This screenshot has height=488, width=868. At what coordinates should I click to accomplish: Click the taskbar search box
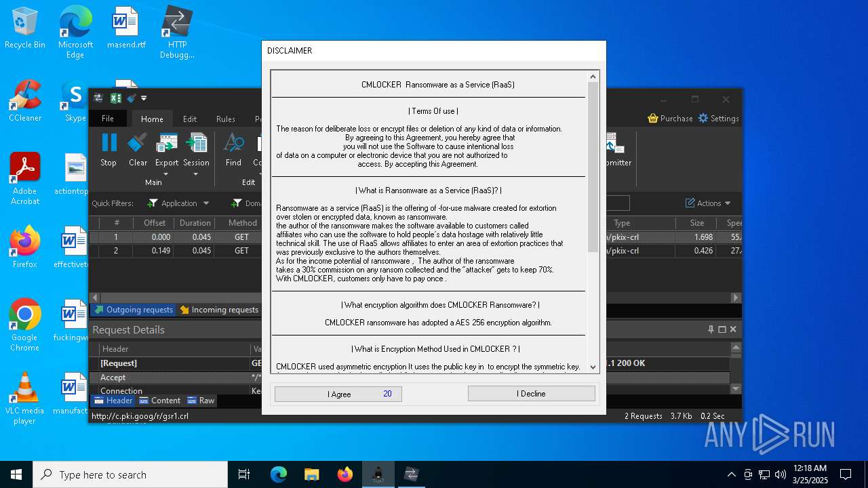click(x=130, y=474)
